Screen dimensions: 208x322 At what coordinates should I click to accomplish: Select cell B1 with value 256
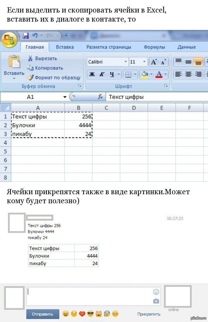click(x=78, y=116)
